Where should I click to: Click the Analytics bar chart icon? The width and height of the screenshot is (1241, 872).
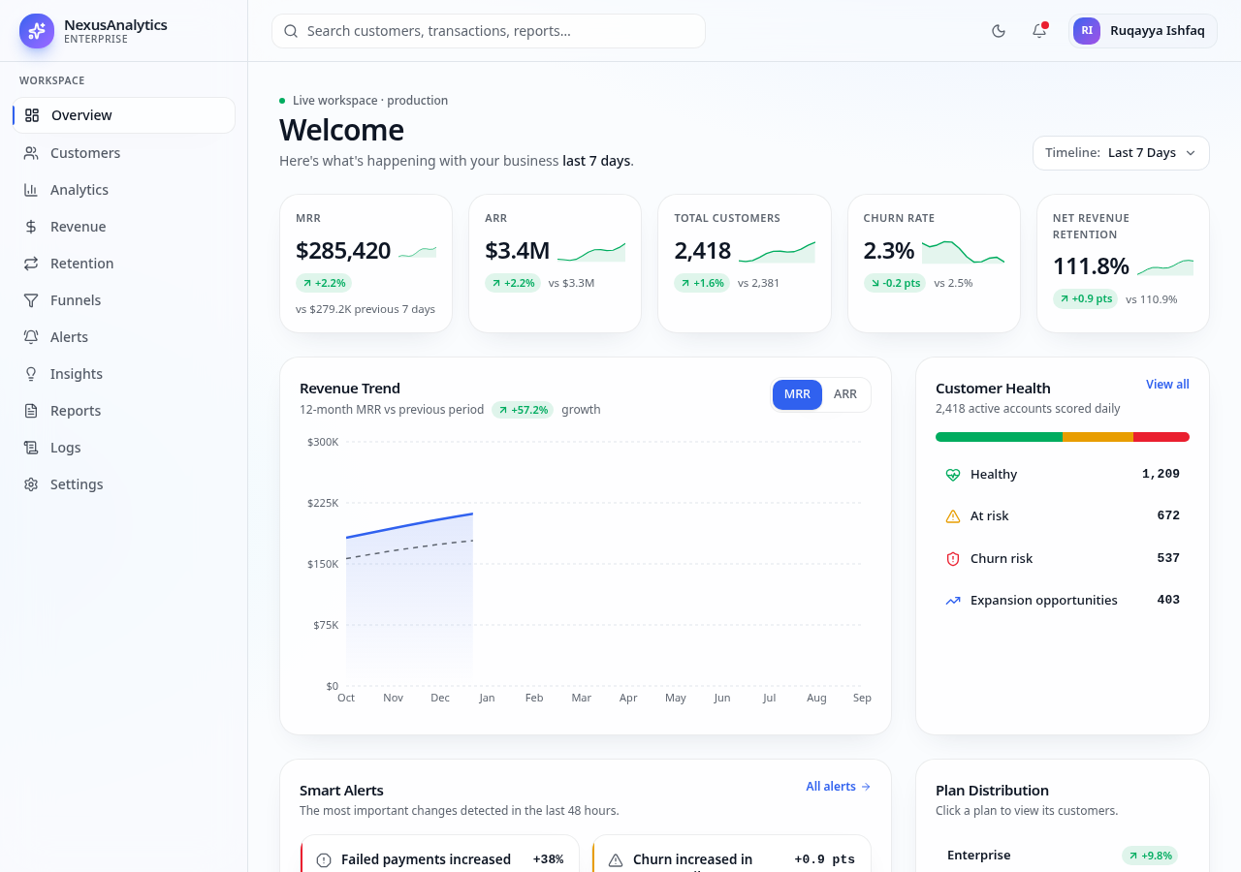coord(31,190)
